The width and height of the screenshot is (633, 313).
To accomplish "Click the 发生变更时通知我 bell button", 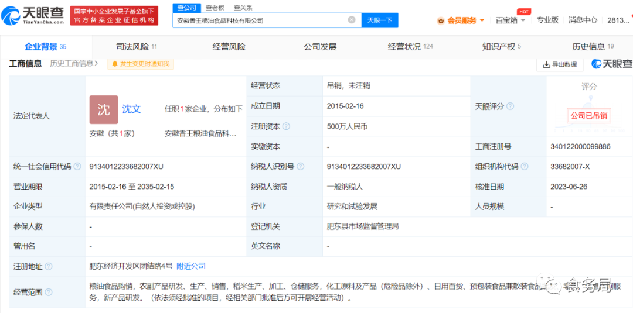I will coord(141,64).
